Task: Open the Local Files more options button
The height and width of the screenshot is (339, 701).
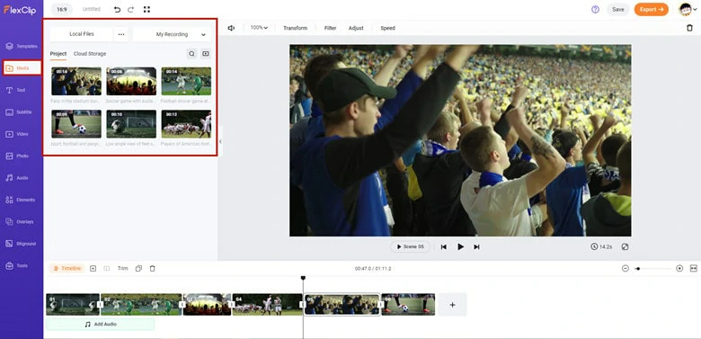Action: click(121, 34)
